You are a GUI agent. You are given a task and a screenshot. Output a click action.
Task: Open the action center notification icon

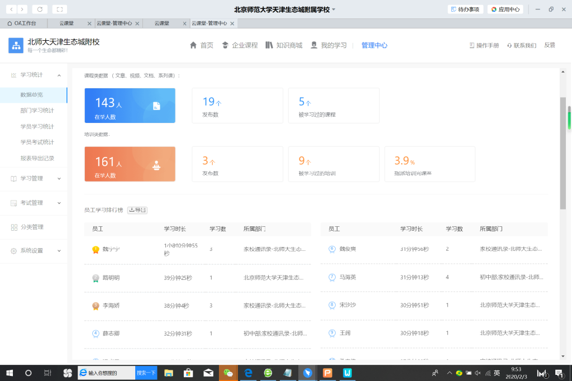(559, 373)
